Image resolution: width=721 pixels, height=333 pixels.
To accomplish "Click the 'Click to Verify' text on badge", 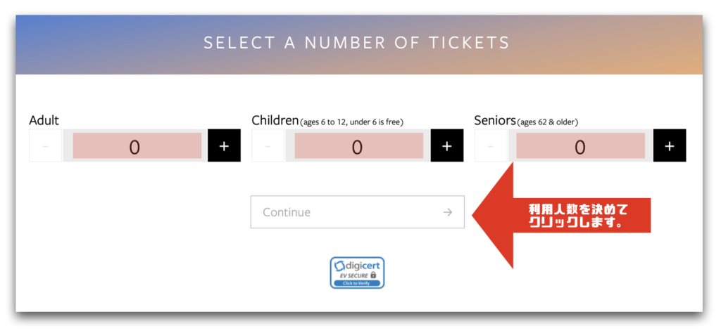I will [x=357, y=283].
